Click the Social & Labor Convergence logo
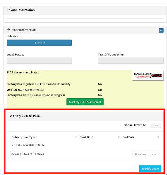 click(148, 75)
